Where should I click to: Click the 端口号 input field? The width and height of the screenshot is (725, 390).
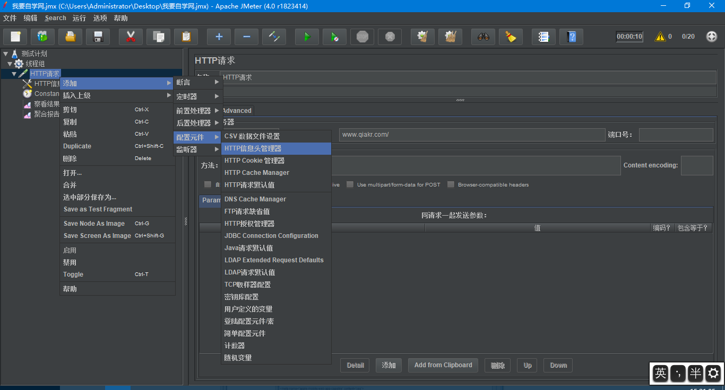pyautogui.click(x=676, y=135)
